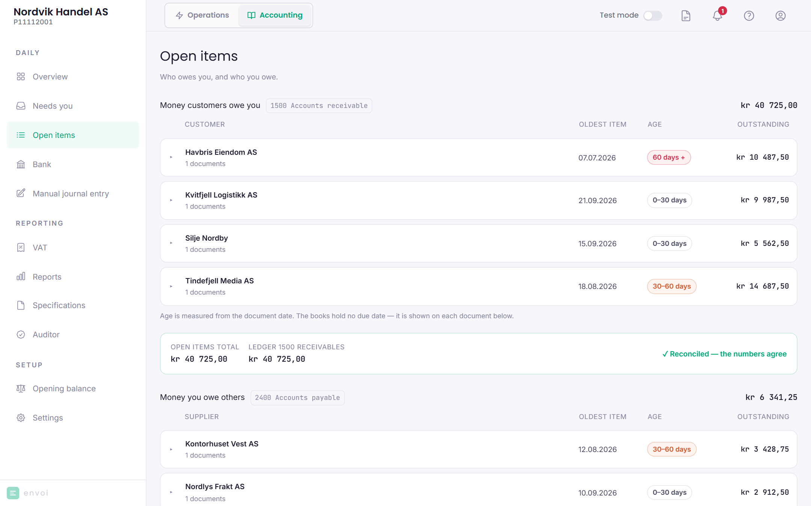Click the Settings gear icon
Viewport: 811px width, 506px height.
[21, 418]
